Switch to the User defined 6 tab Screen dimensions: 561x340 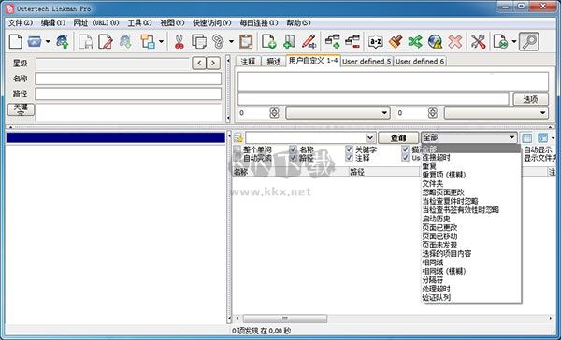coord(420,61)
